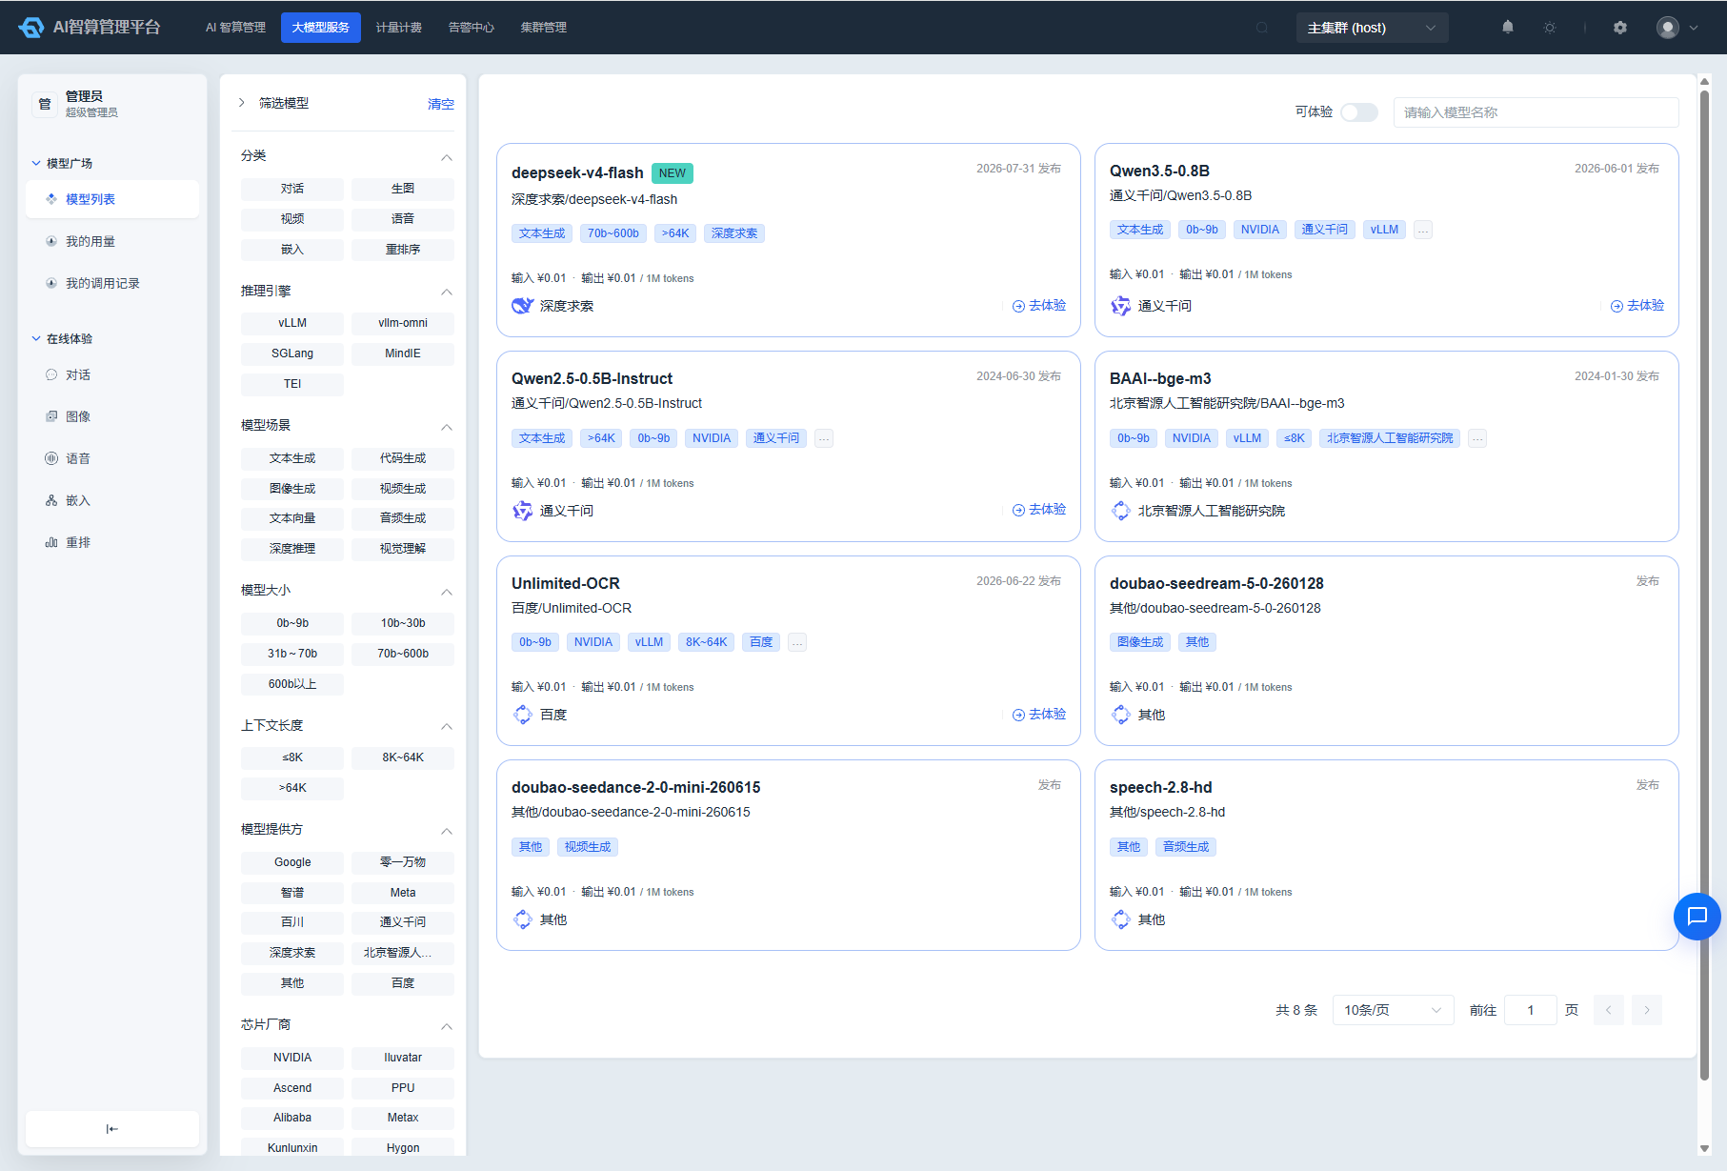
Task: Toggle the NVIDIA chip vendor filter
Action: [292, 1058]
